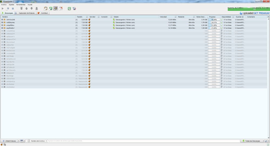Click progress bar of cntqdf89nc download
This screenshot has height=146, width=270.
214,25
